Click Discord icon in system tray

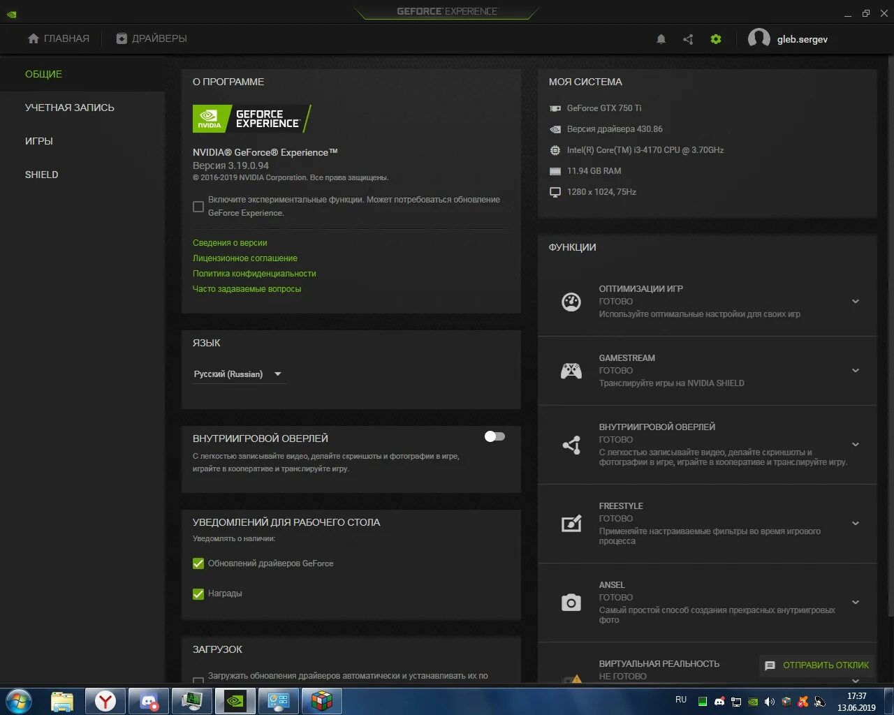(719, 702)
